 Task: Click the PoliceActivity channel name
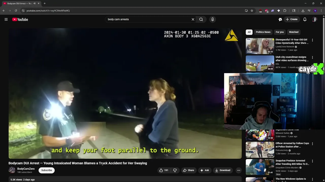click(282, 150)
